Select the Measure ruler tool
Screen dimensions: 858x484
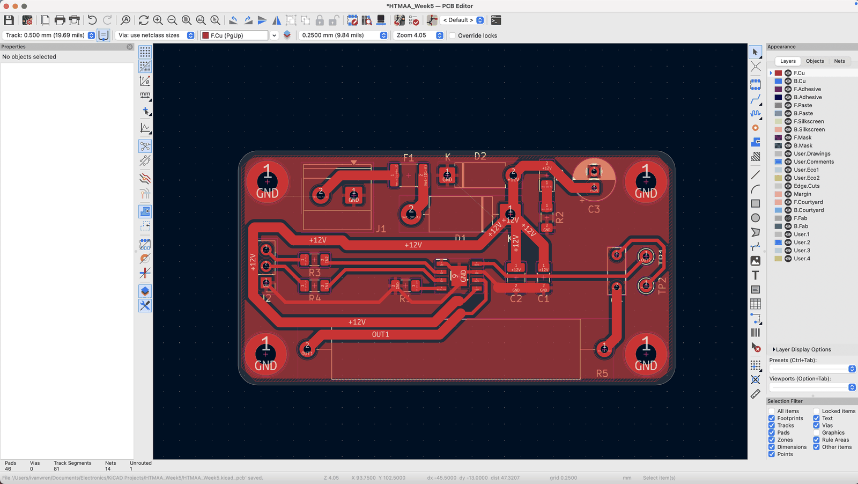point(756,394)
